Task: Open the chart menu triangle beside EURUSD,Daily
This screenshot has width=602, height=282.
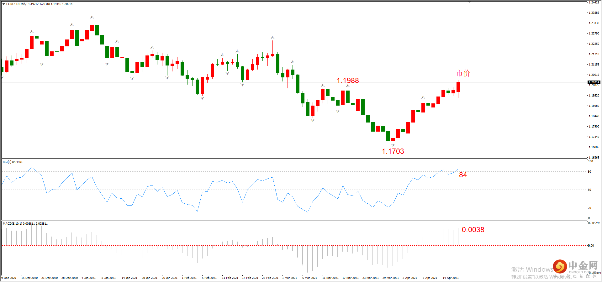Action: (x=3, y=4)
